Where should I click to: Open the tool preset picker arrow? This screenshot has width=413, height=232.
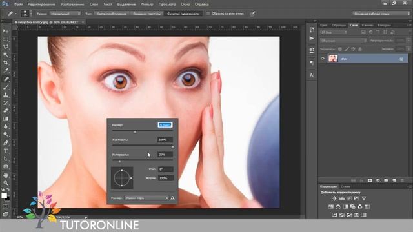pyautogui.click(x=15, y=14)
